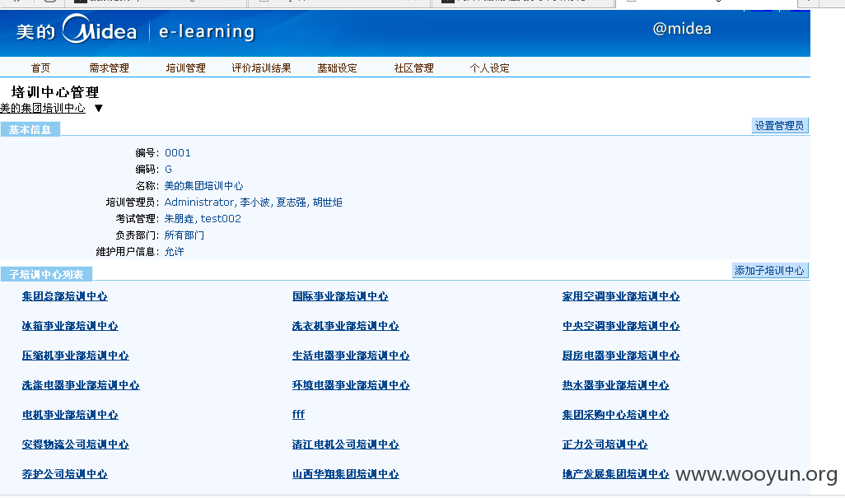Click the 维护用户信息 value 允许
The height and width of the screenshot is (498, 845).
(x=174, y=251)
